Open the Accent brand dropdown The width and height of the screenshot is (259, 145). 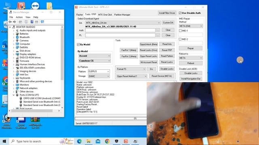coord(109,56)
